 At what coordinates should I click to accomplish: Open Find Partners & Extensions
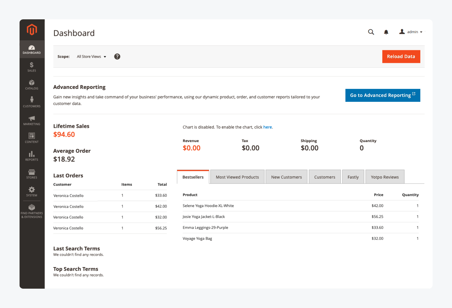tap(32, 211)
